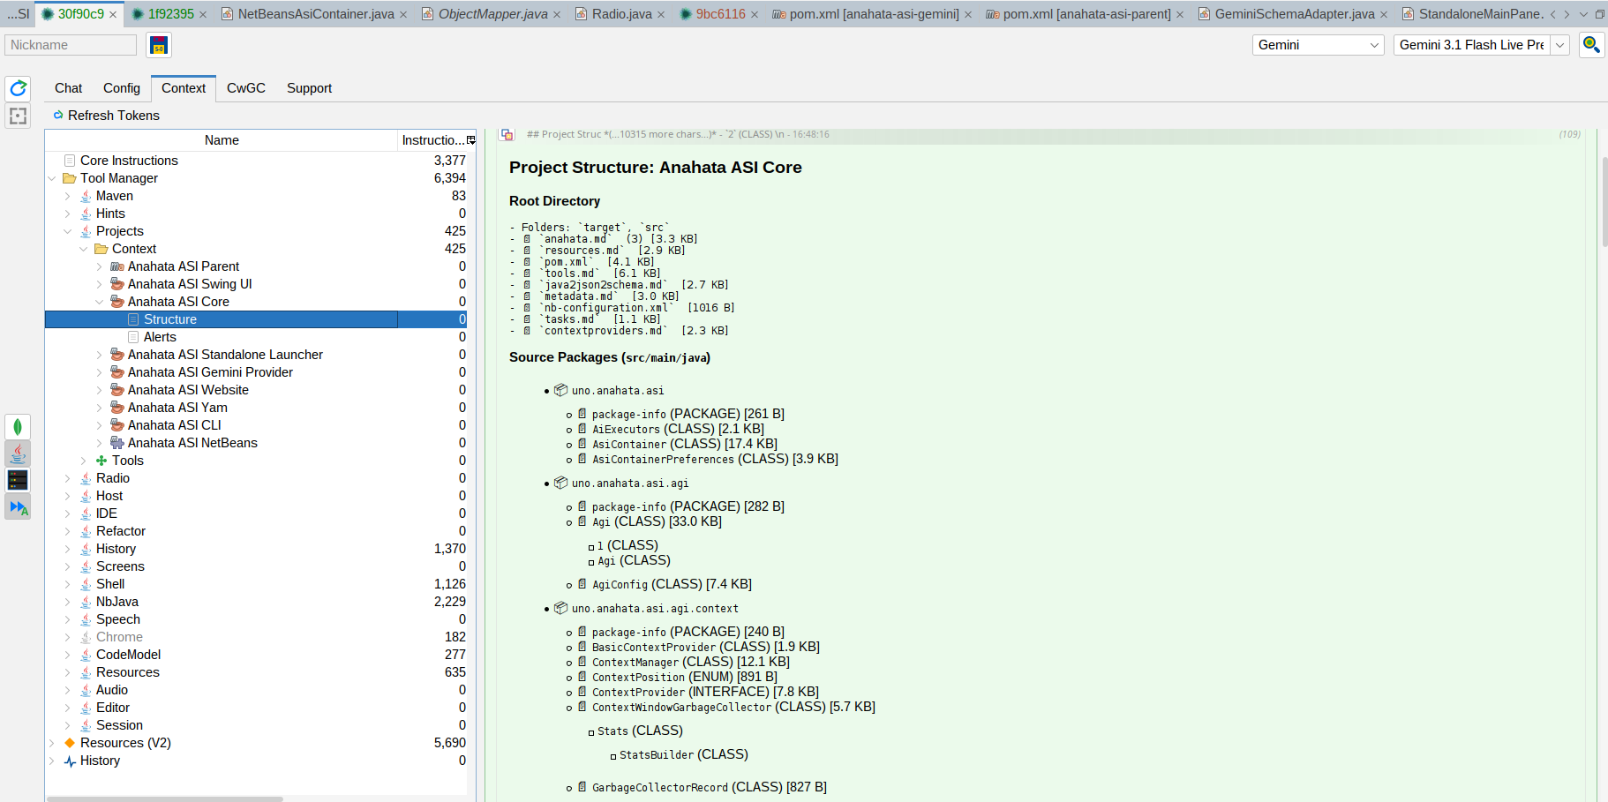The image size is (1608, 802).
Task: Toggle the Java coffee-cup sidebar button
Action: 18,453
